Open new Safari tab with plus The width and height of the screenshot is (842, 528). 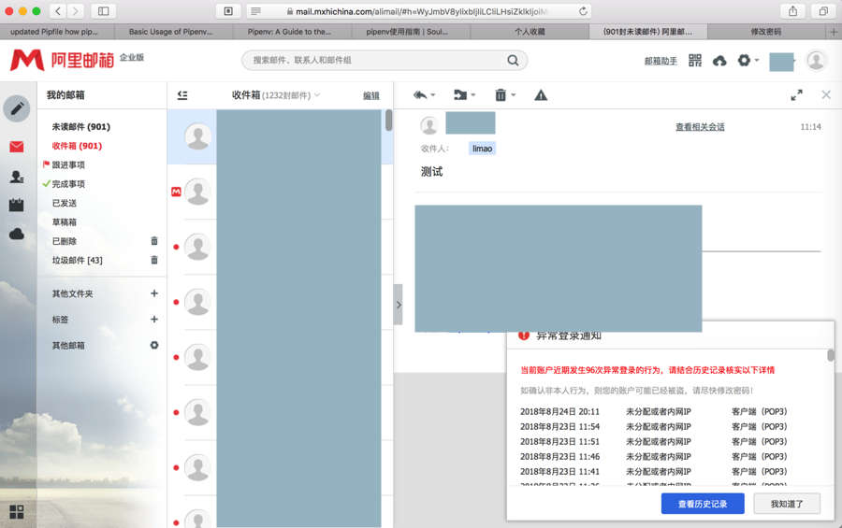[834, 32]
